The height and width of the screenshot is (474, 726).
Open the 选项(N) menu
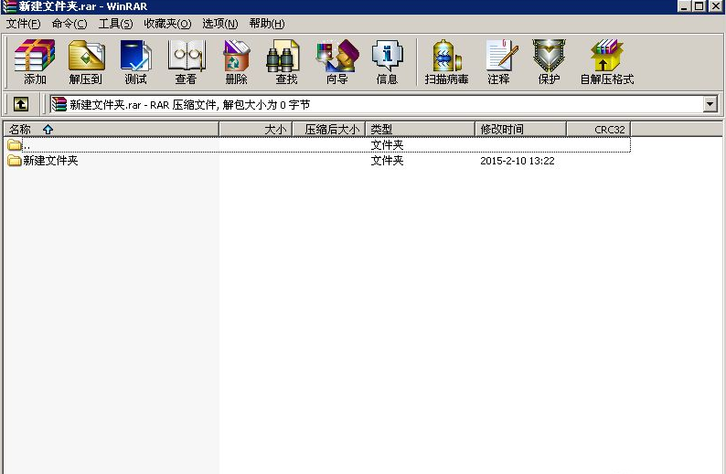[x=219, y=24]
